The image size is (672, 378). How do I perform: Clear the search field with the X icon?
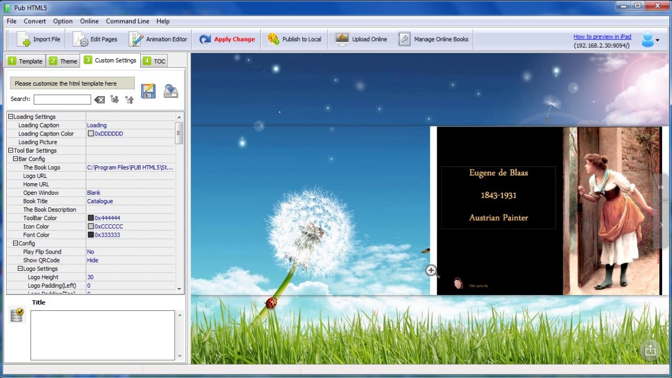[99, 100]
